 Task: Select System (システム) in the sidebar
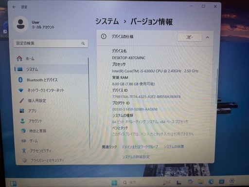coord(51,69)
